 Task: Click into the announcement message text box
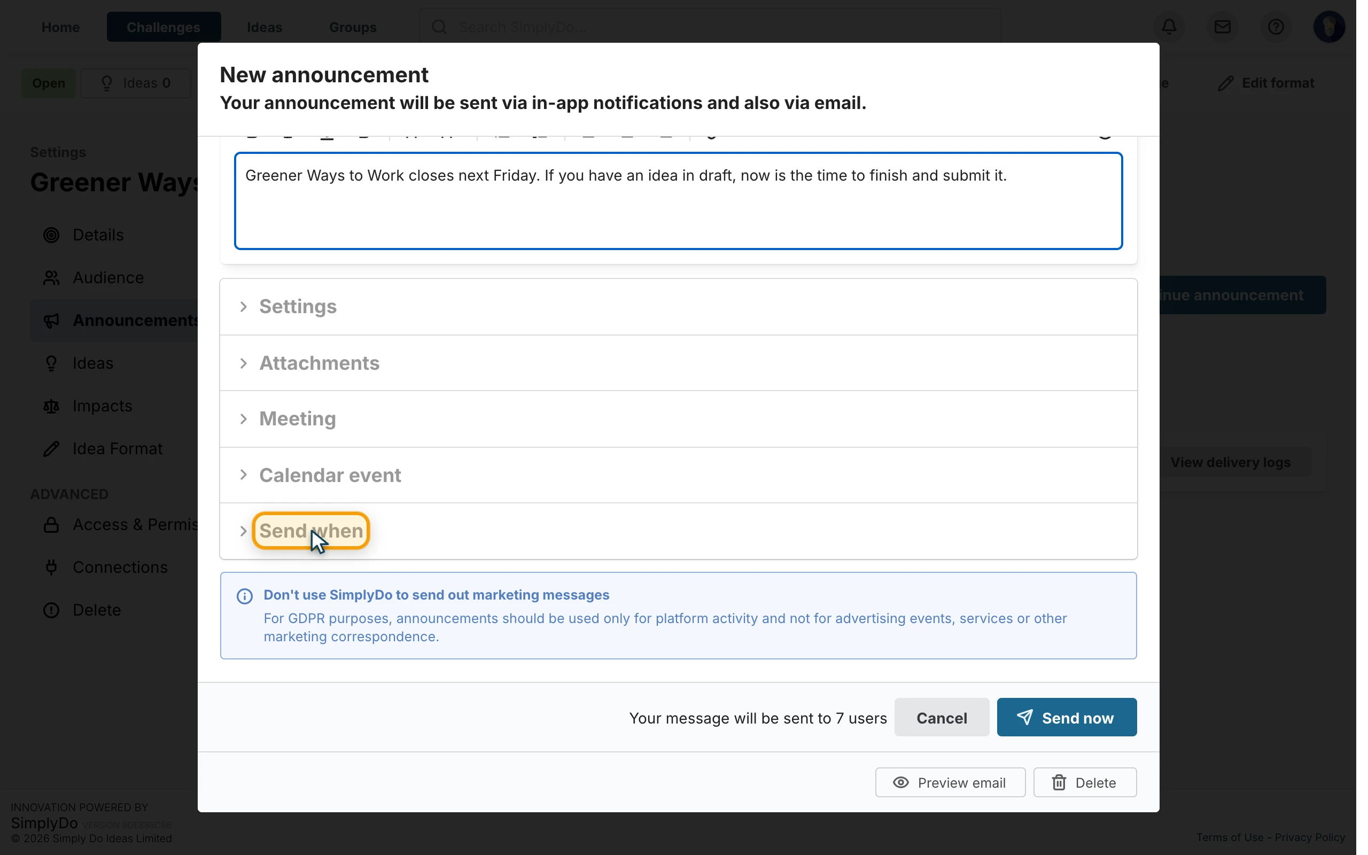point(678,201)
